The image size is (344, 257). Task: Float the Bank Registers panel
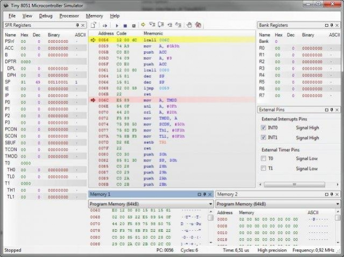(326, 25)
